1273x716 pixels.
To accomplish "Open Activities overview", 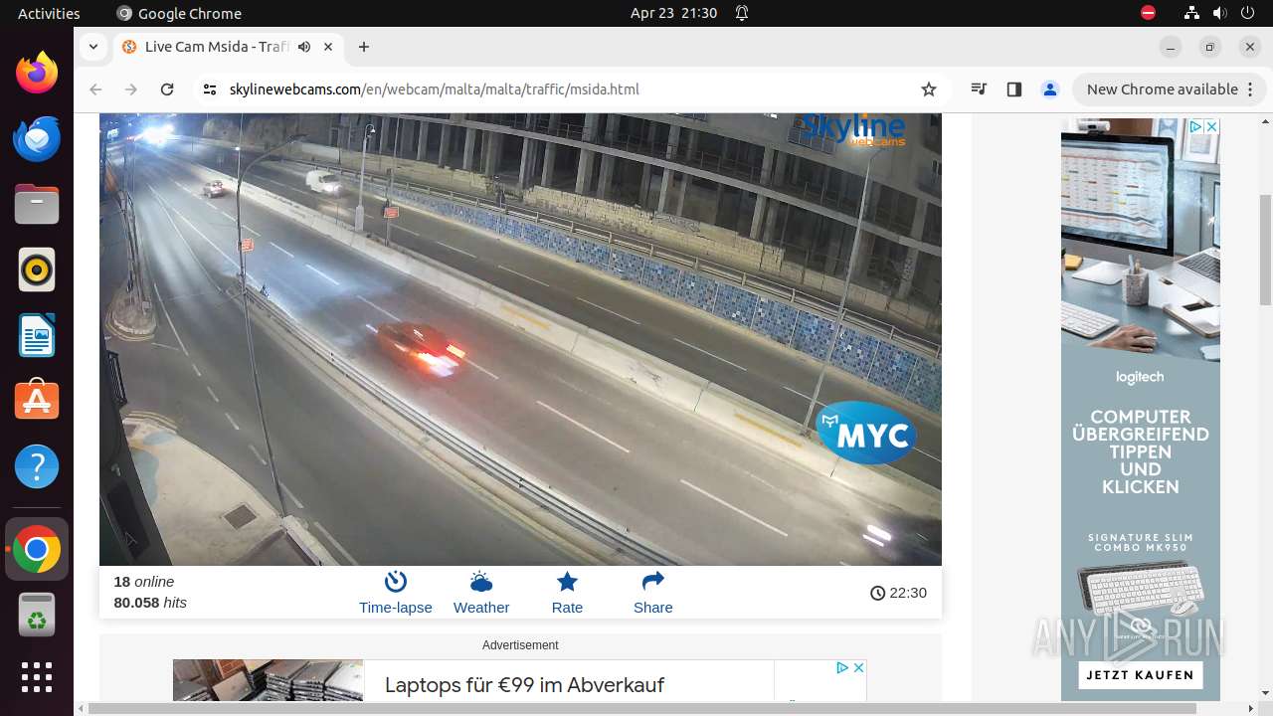I will (49, 13).
